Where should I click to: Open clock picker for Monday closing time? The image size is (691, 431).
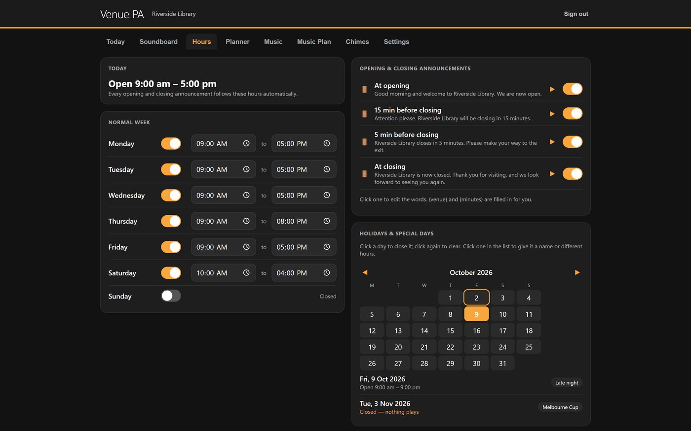click(326, 143)
